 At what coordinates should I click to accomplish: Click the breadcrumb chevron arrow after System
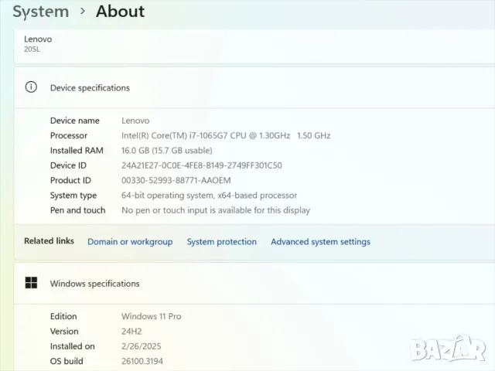click(82, 12)
